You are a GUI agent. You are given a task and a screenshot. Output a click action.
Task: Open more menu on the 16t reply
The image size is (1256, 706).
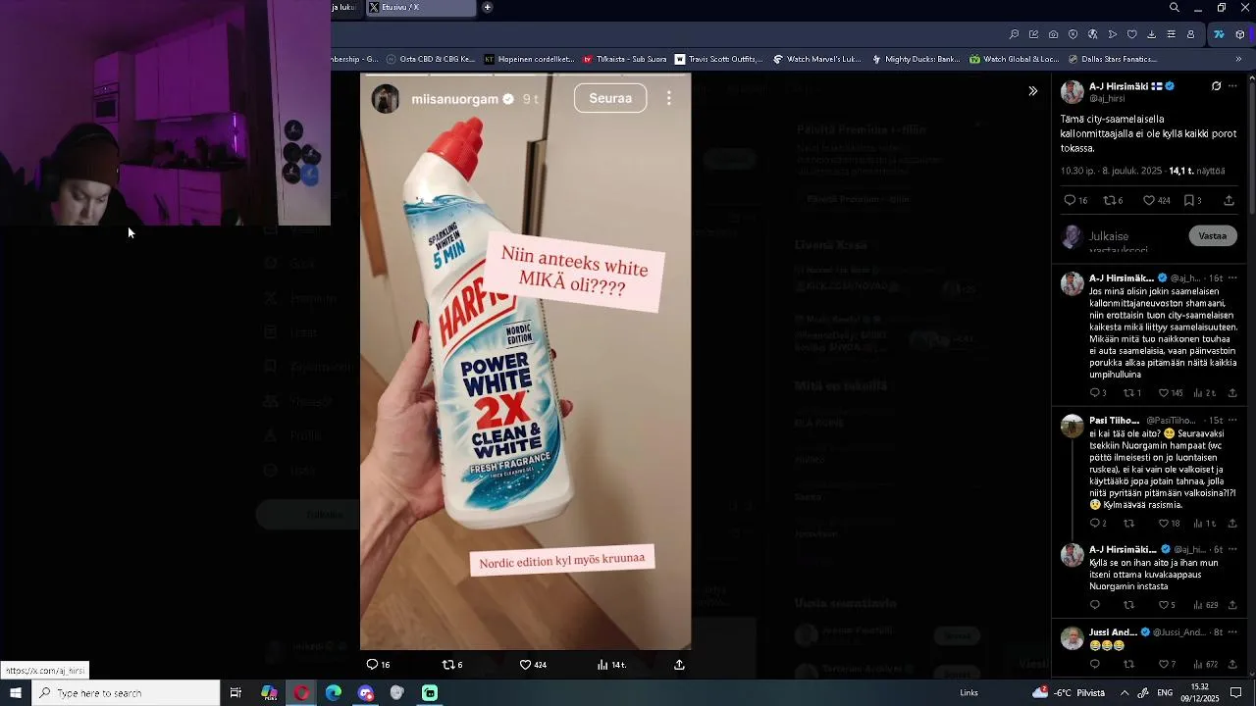pos(1232,278)
